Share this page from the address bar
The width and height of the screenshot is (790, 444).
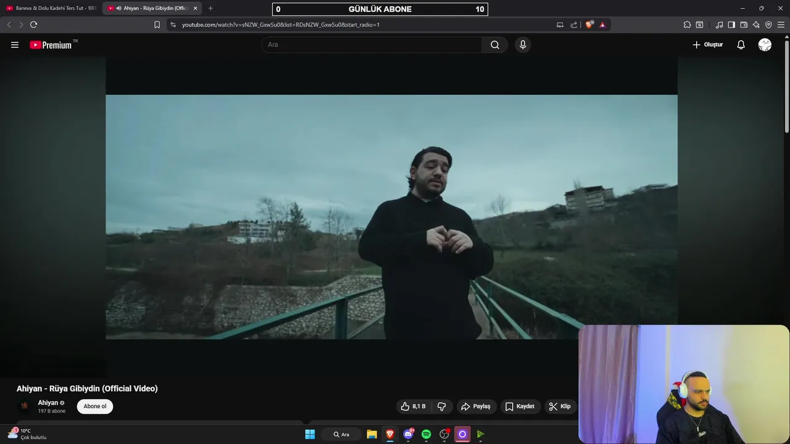pos(574,25)
